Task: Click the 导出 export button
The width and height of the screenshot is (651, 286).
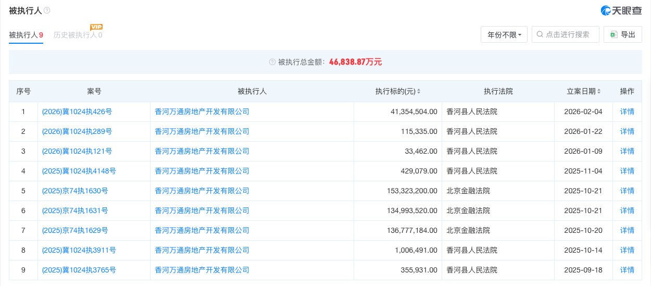Action: (622, 34)
